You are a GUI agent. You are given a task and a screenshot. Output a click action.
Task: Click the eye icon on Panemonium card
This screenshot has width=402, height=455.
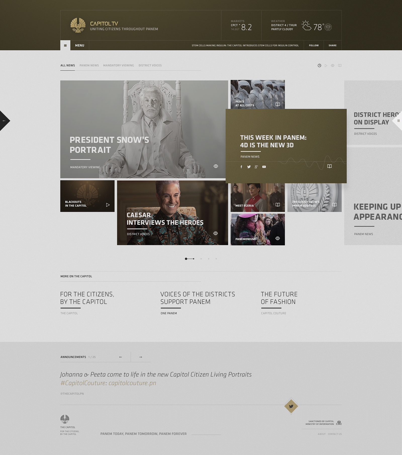[x=278, y=238]
